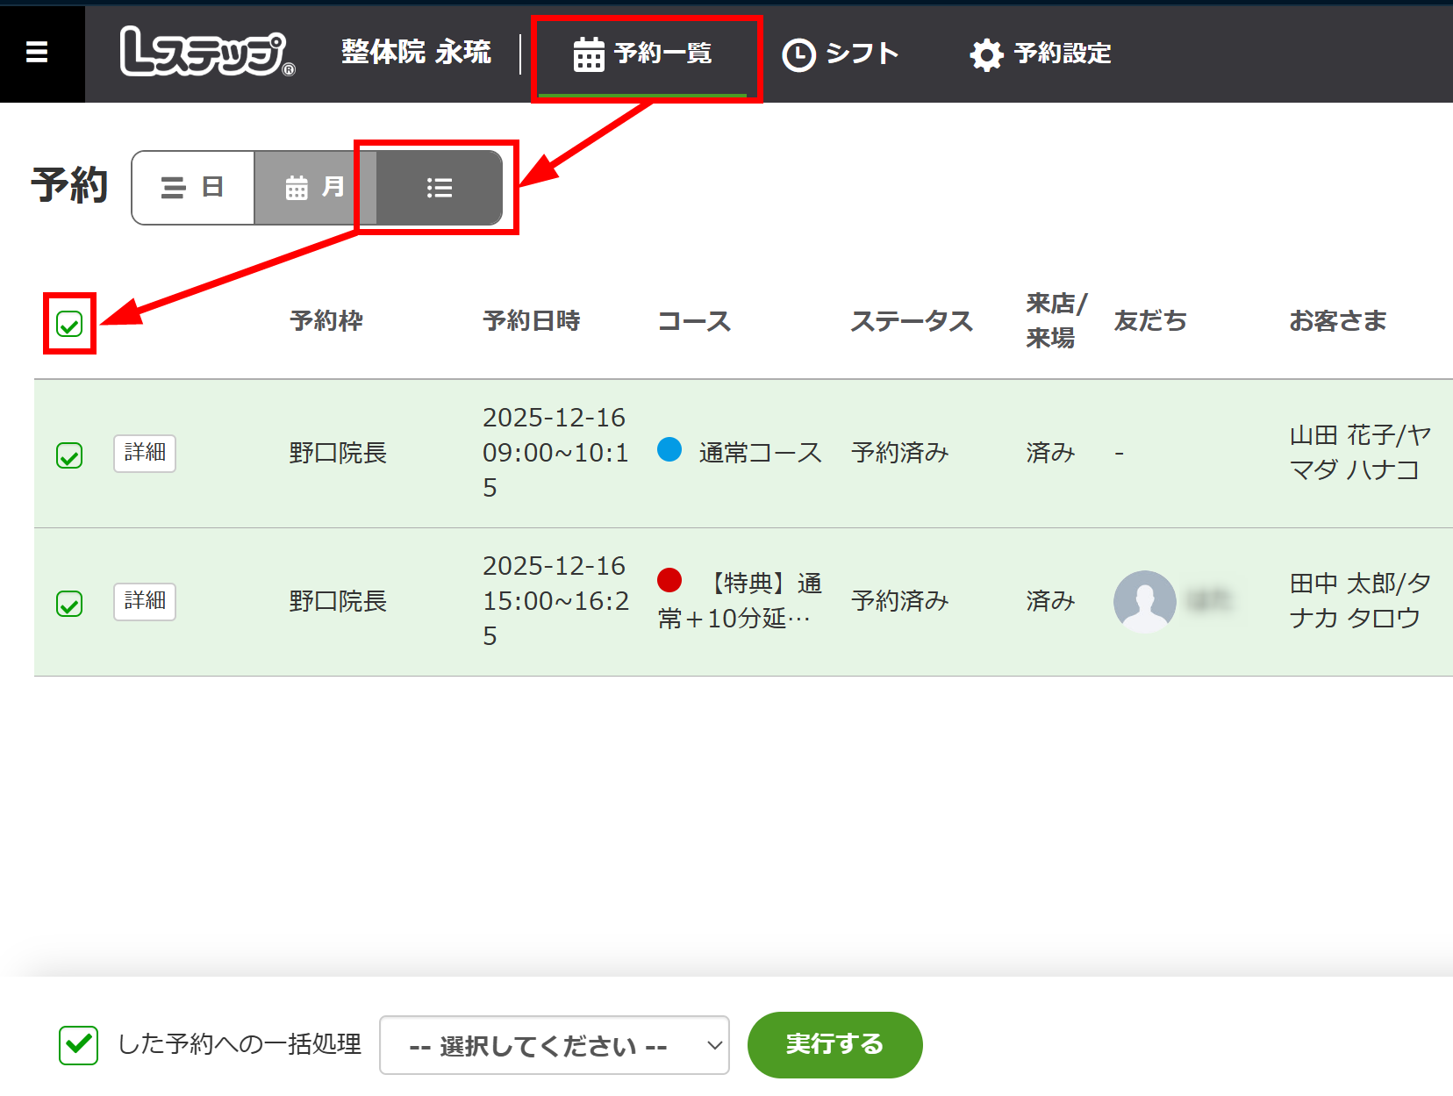1453x1096 pixels.
Task: Open the 選択してください bulk-action dropdown
Action: pos(554,1044)
